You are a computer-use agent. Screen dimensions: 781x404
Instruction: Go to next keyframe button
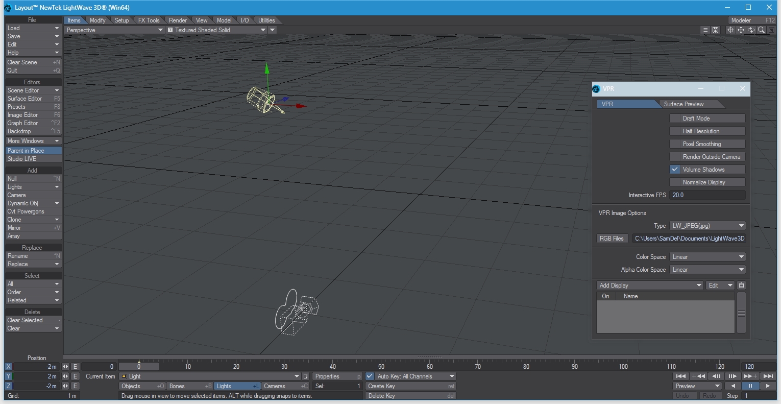tap(750, 376)
